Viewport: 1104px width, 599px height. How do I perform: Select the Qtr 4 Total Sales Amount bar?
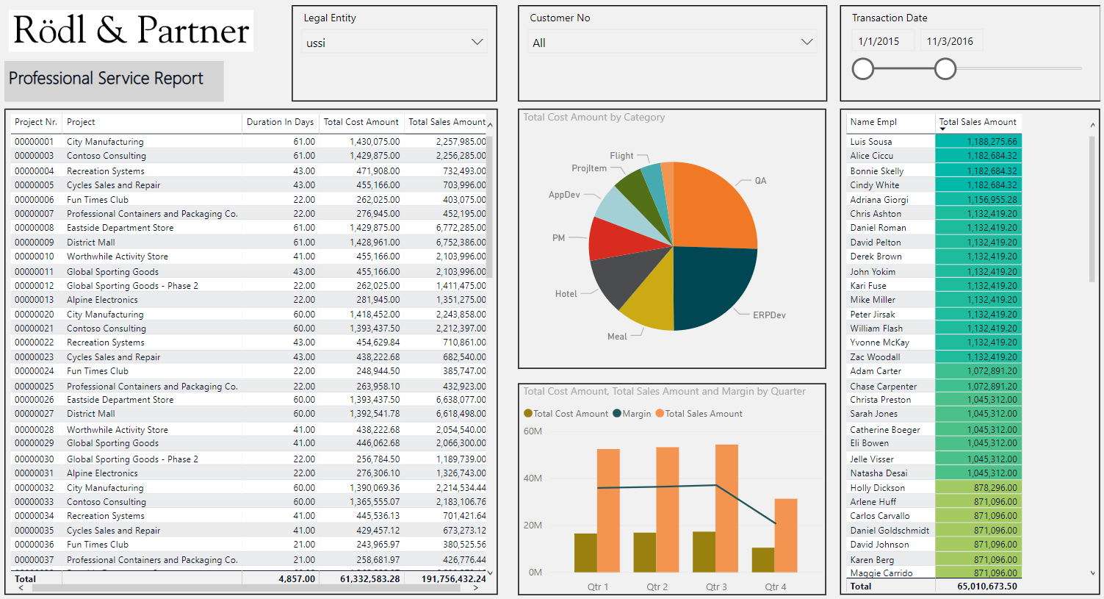click(786, 536)
